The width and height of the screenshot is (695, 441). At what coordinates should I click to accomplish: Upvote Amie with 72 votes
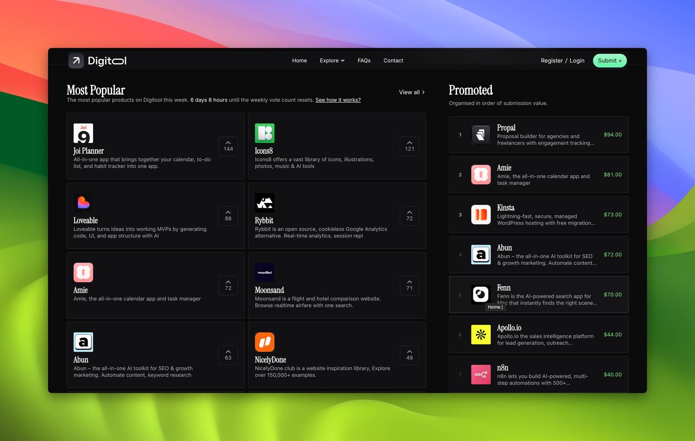tap(228, 285)
